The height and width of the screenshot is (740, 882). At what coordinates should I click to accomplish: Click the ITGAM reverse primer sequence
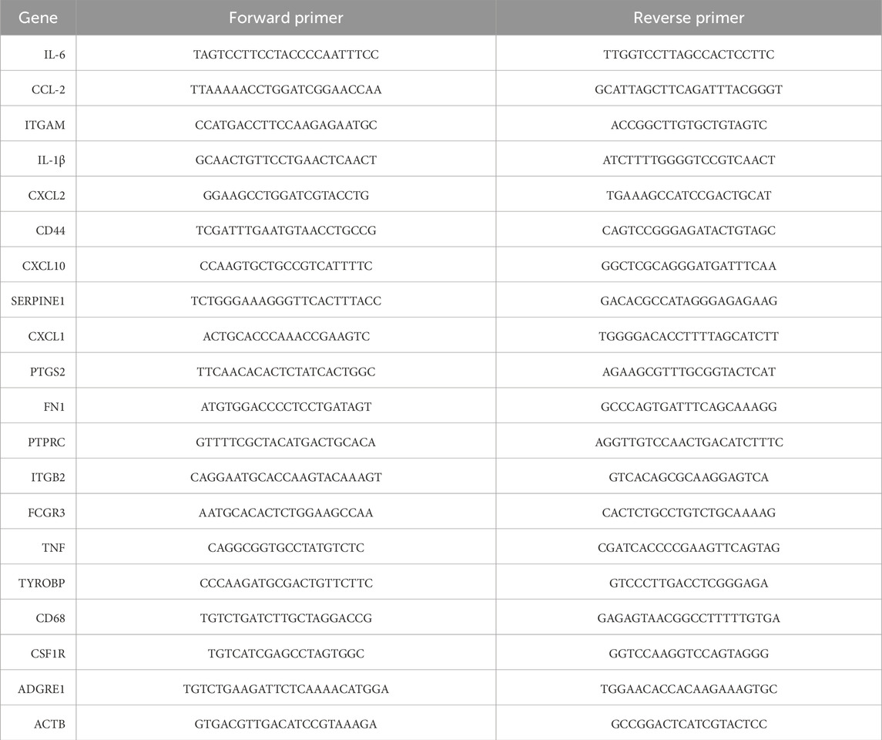point(689,125)
